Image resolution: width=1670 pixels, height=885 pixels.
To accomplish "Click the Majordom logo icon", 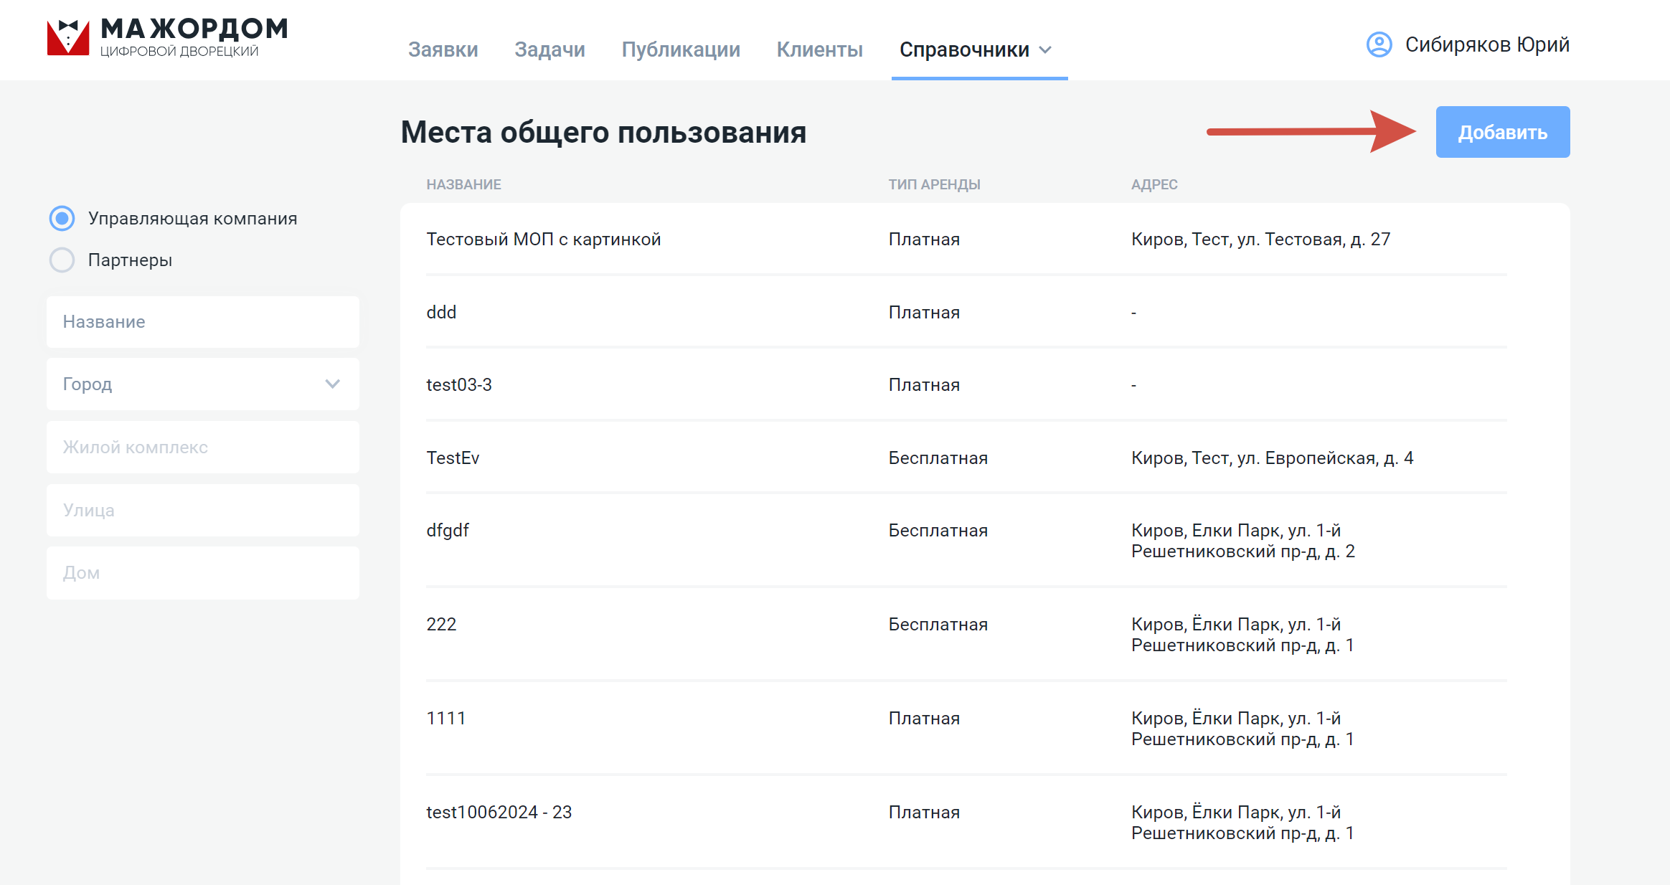I will [x=68, y=37].
